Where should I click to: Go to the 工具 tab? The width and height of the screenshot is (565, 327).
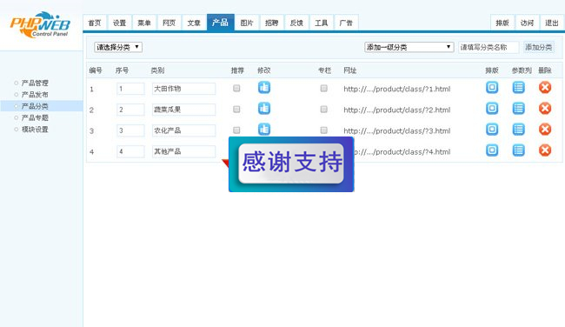click(322, 23)
